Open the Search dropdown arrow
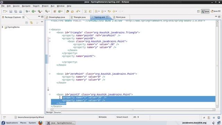Image resolution: width=222 pixels, height=125 pixels. (x=79, y=11)
